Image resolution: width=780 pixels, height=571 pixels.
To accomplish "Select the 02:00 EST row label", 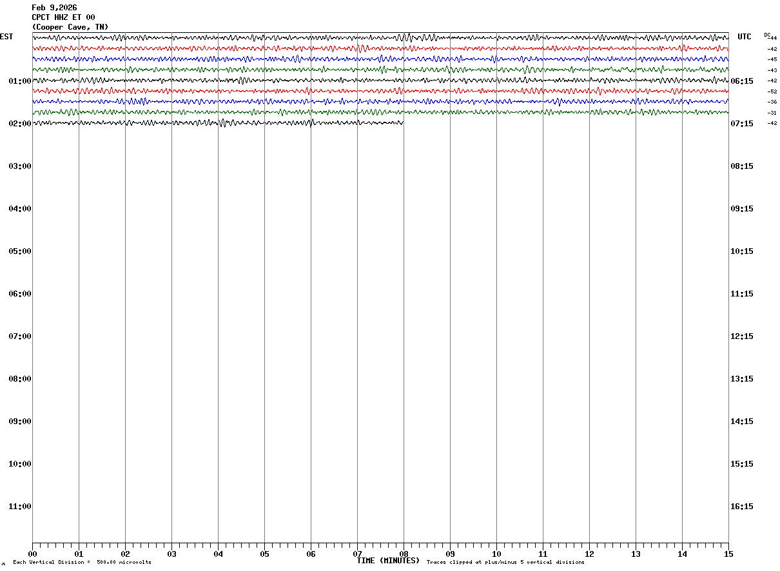I will (x=20, y=124).
